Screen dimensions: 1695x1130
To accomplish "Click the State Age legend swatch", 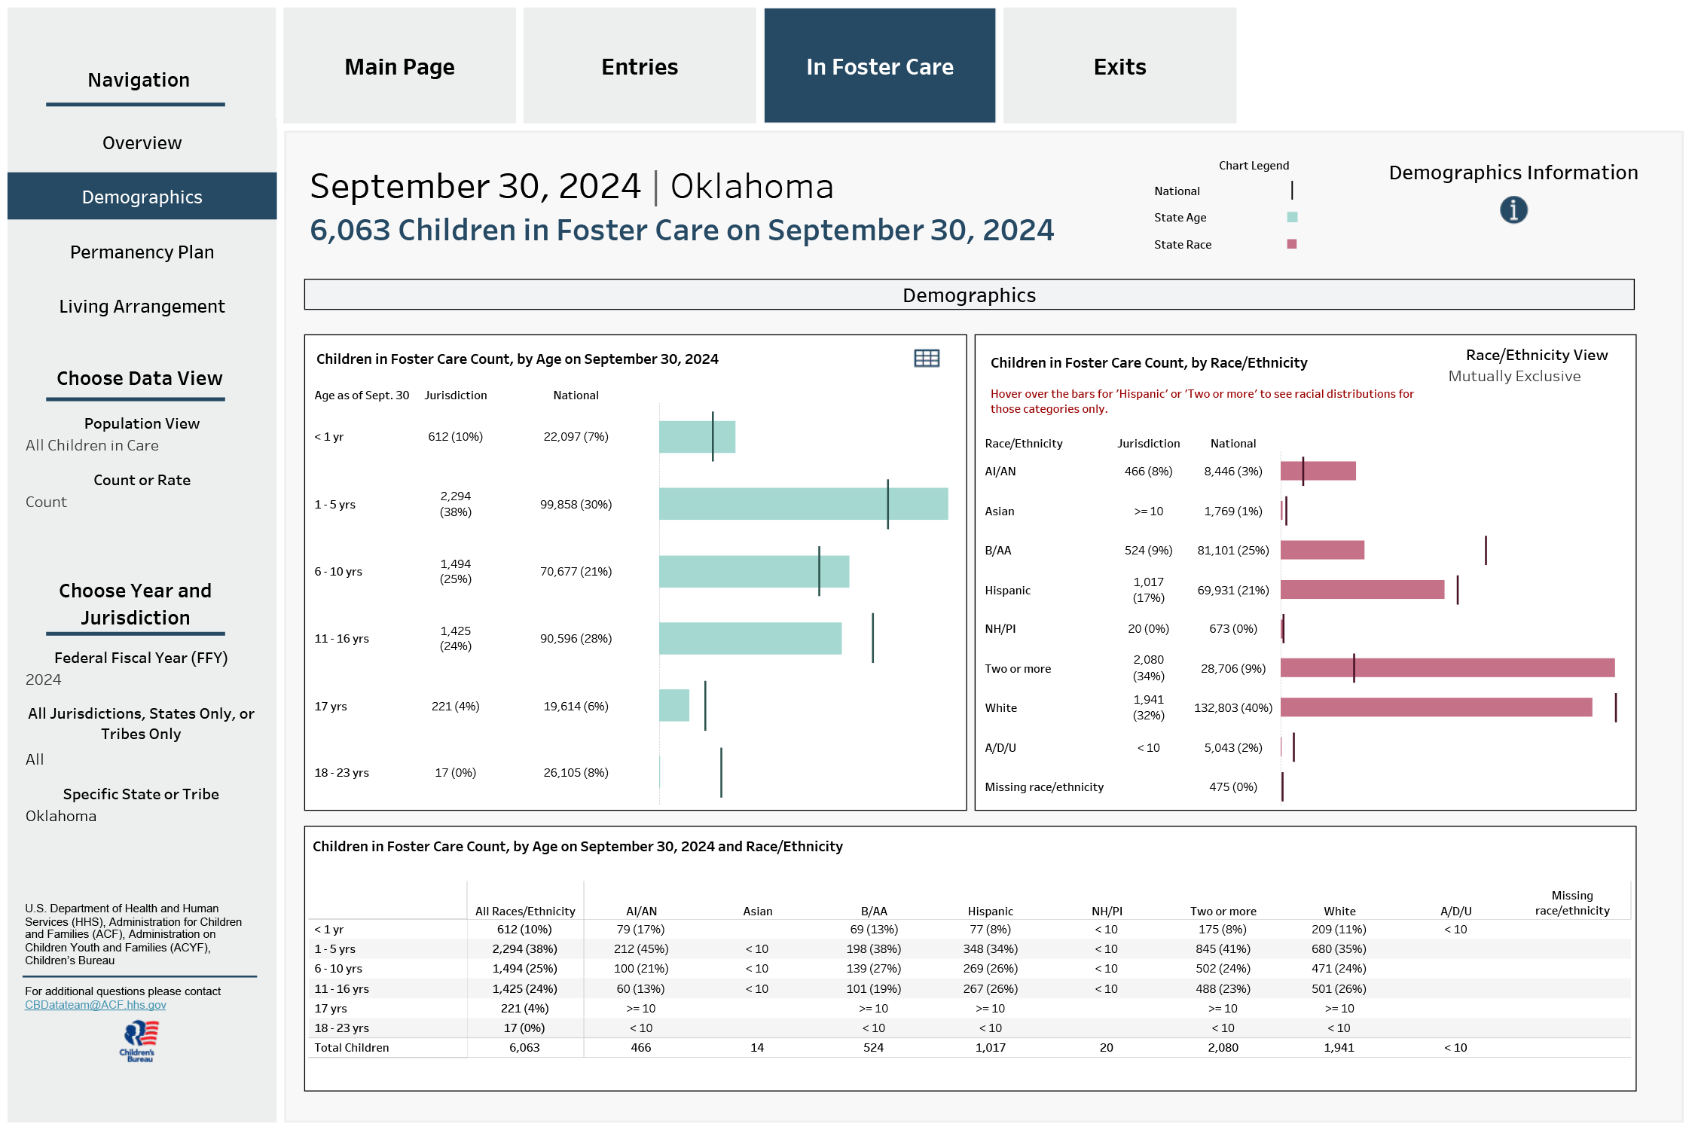I will point(1292,218).
